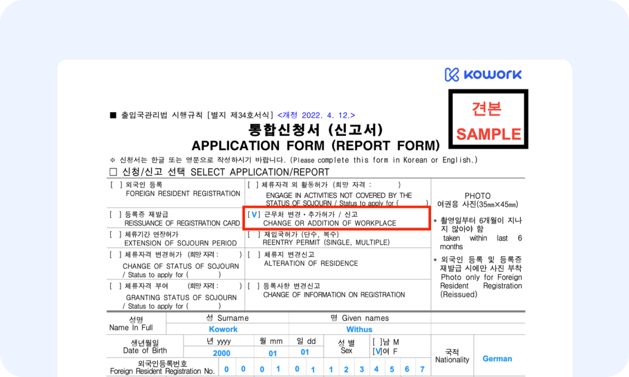Check the Granting Status of Sojourn box
629x377 pixels.
coord(115,286)
